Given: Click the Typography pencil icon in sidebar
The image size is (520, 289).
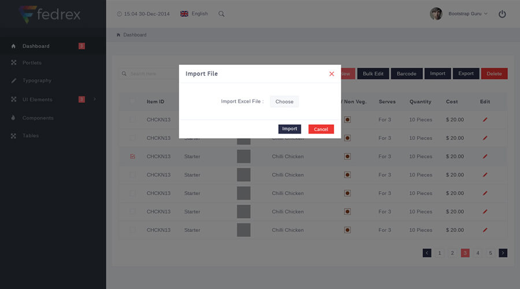Looking at the screenshot, I should [x=13, y=80].
